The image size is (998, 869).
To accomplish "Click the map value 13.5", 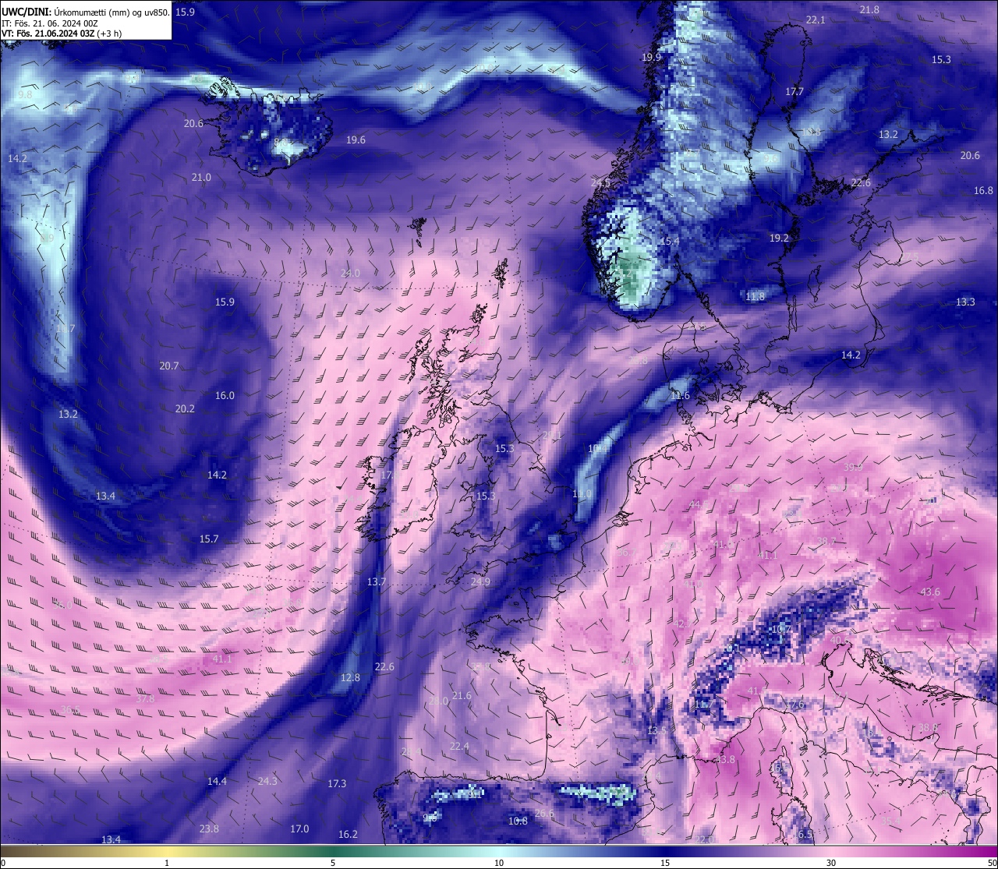I will [x=657, y=731].
